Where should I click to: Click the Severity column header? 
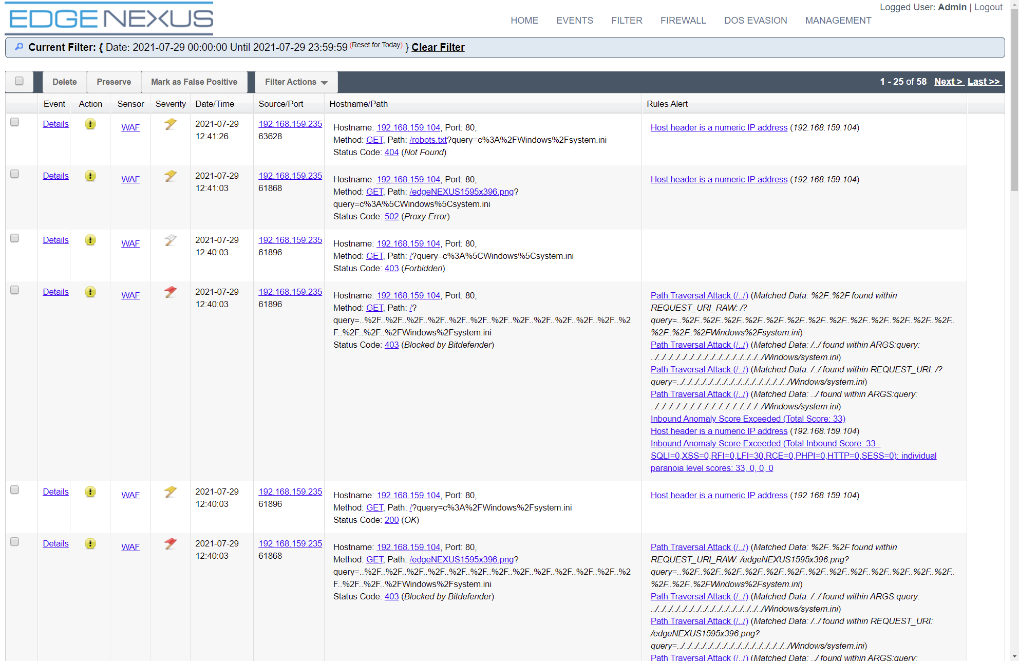[x=171, y=104]
